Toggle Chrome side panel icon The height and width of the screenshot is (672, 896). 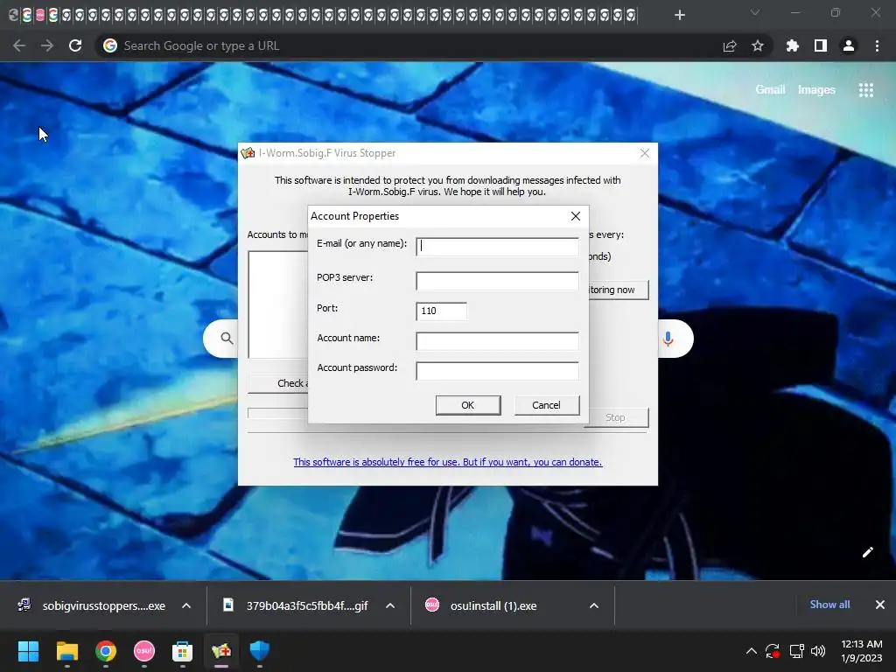point(821,45)
